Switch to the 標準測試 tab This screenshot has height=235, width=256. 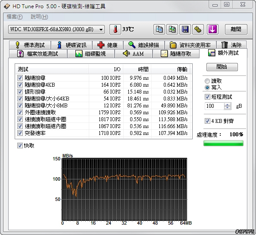click(30, 45)
